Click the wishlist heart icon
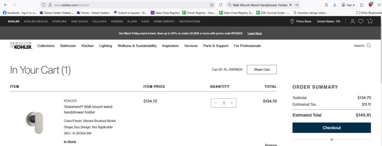This screenshot has height=146, width=382. tap(361, 22)
